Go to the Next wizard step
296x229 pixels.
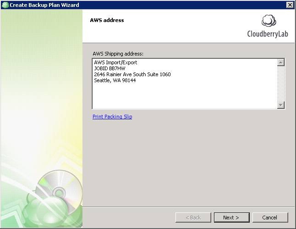click(232, 218)
